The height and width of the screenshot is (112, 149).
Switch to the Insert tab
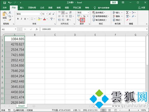22,8
